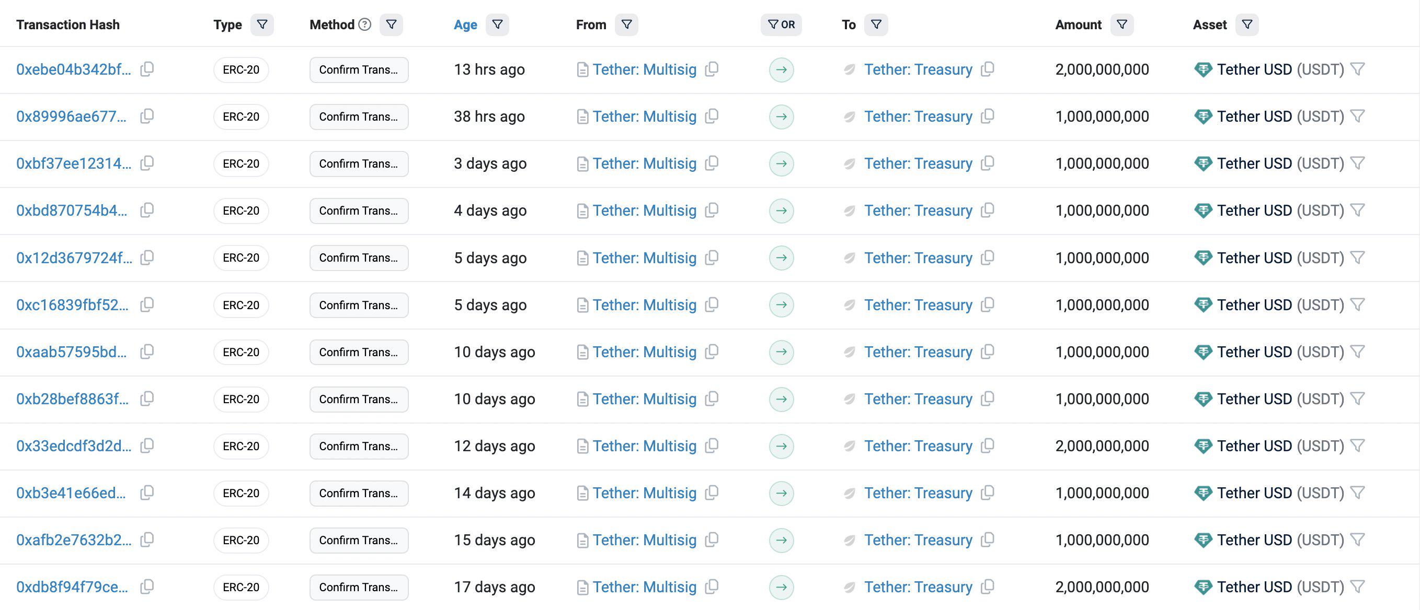Click the arrow direction icon 5 days row
Screen dimensions: 1420x610
(x=782, y=257)
